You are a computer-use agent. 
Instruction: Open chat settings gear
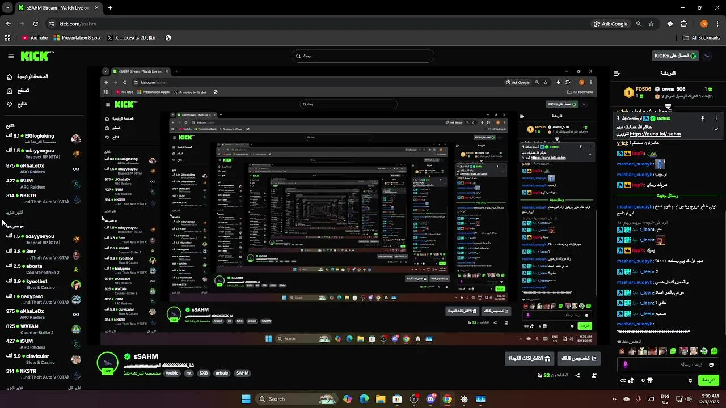point(690,380)
